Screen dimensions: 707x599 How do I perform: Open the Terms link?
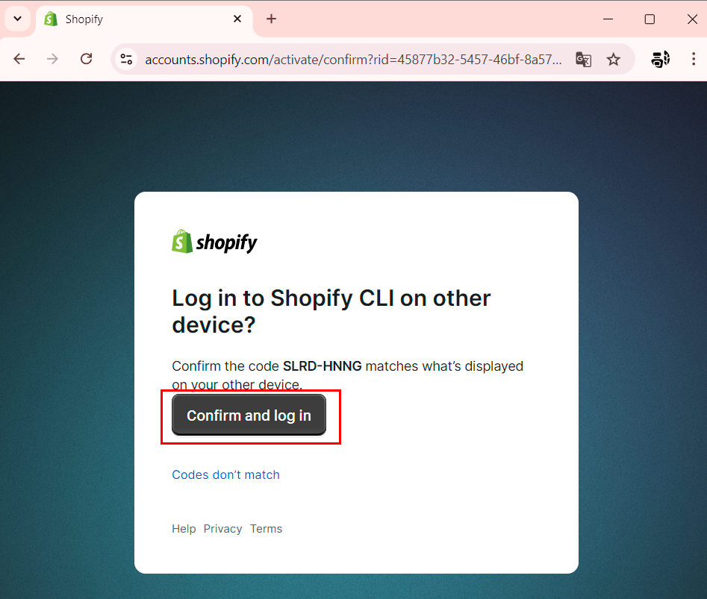click(266, 529)
